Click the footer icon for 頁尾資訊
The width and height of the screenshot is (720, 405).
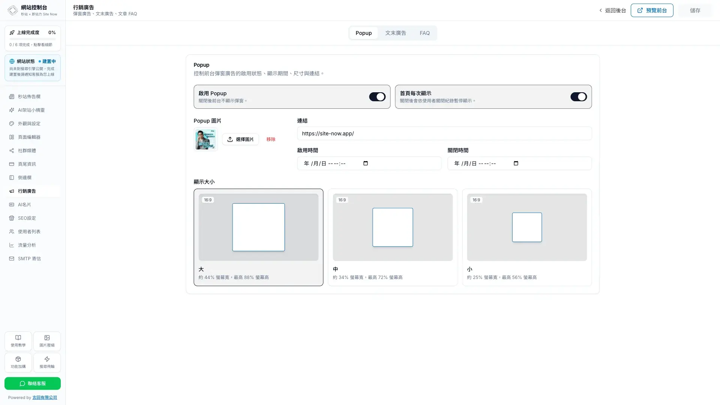pos(12,164)
